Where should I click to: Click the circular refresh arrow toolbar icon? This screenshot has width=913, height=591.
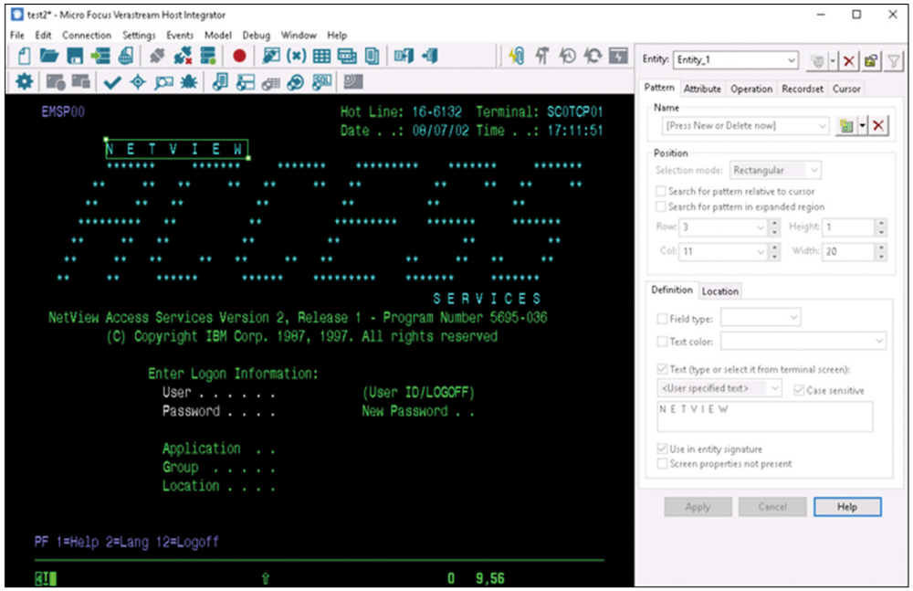pyautogui.click(x=593, y=56)
